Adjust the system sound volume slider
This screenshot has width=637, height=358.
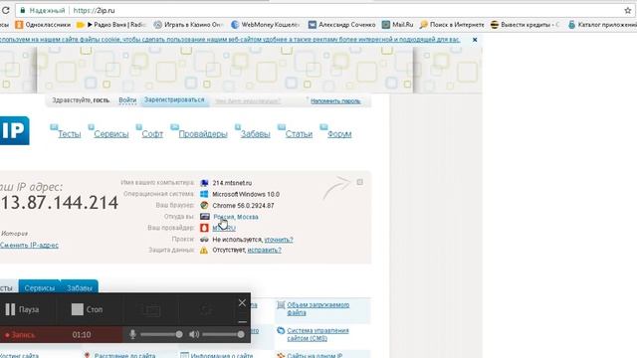coord(223,334)
